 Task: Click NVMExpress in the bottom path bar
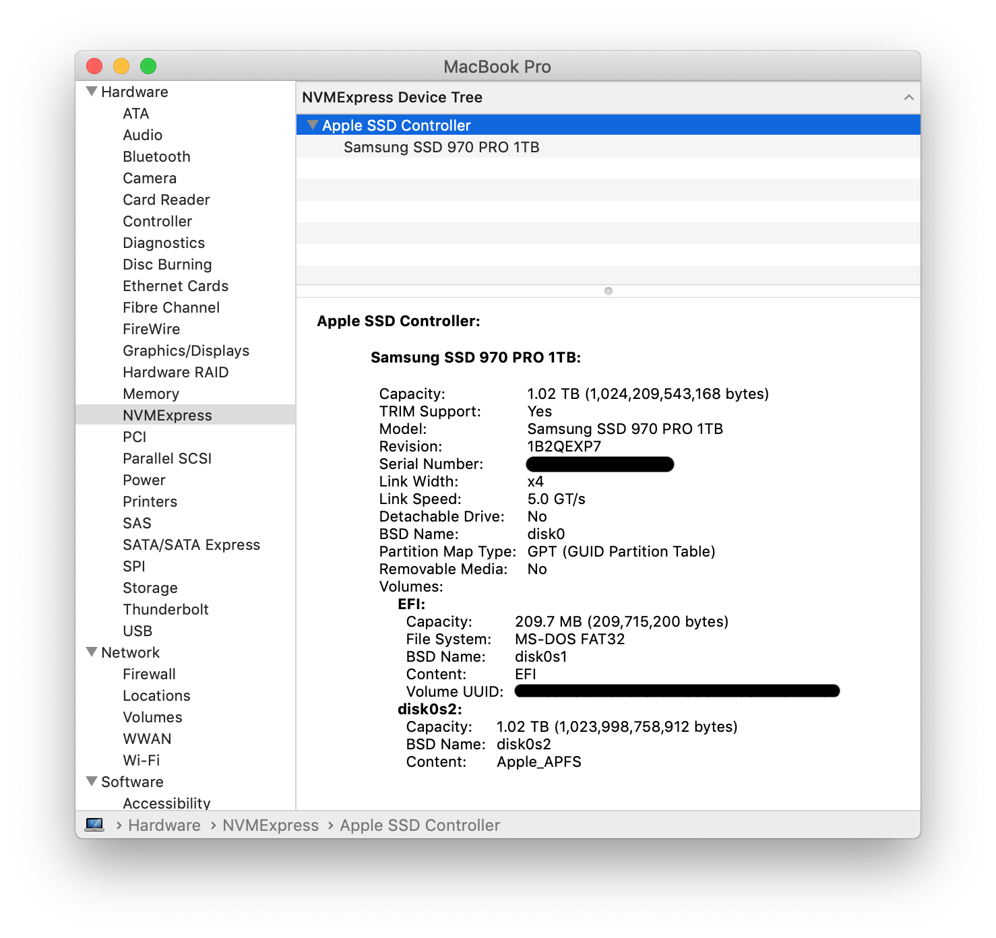pyautogui.click(x=271, y=825)
